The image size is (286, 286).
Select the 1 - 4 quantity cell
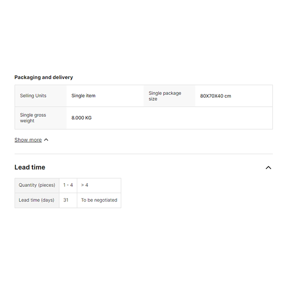click(x=68, y=185)
